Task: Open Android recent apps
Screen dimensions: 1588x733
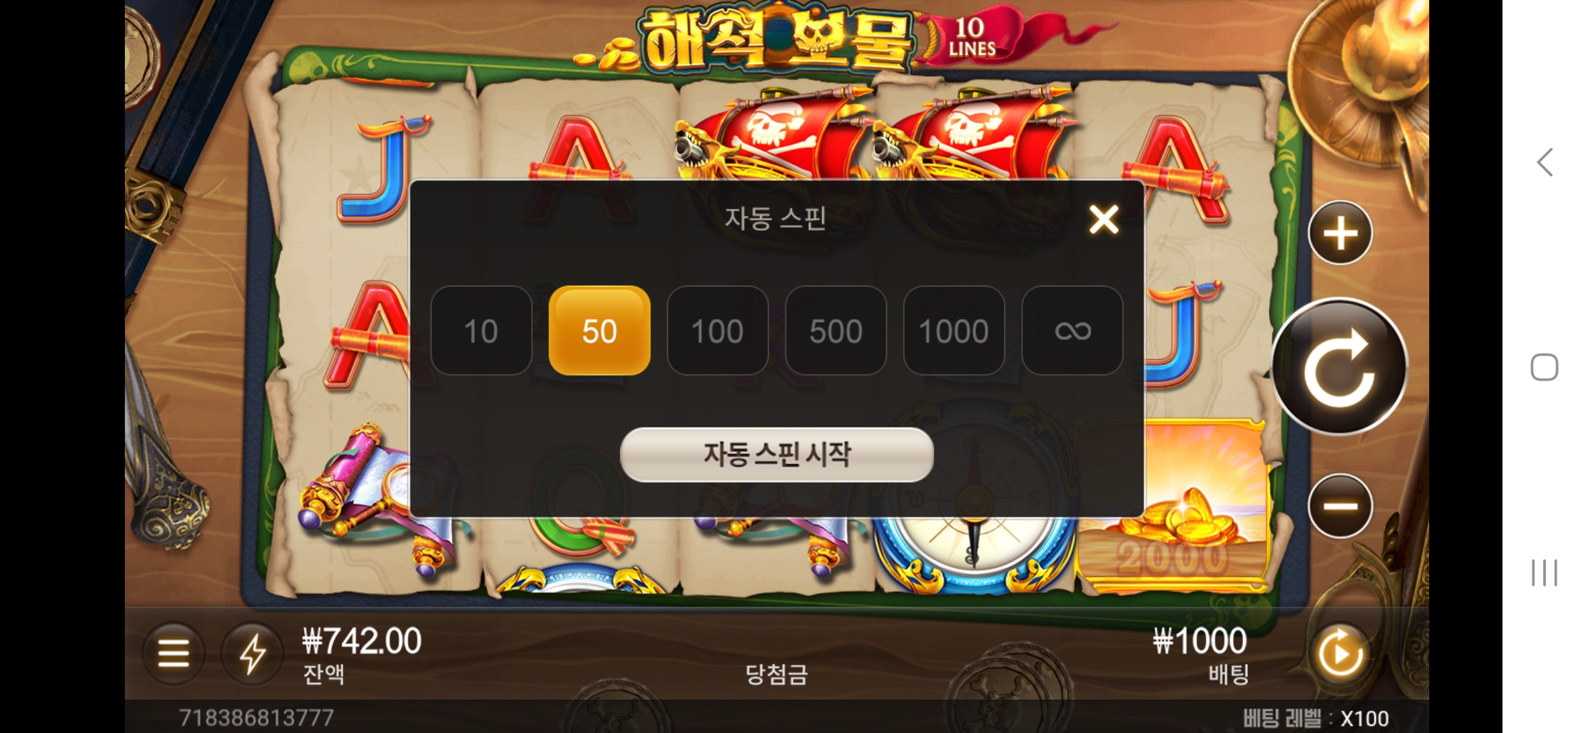Action: click(x=1545, y=573)
